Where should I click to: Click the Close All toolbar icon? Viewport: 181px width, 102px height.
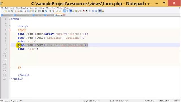(x=18, y=11)
